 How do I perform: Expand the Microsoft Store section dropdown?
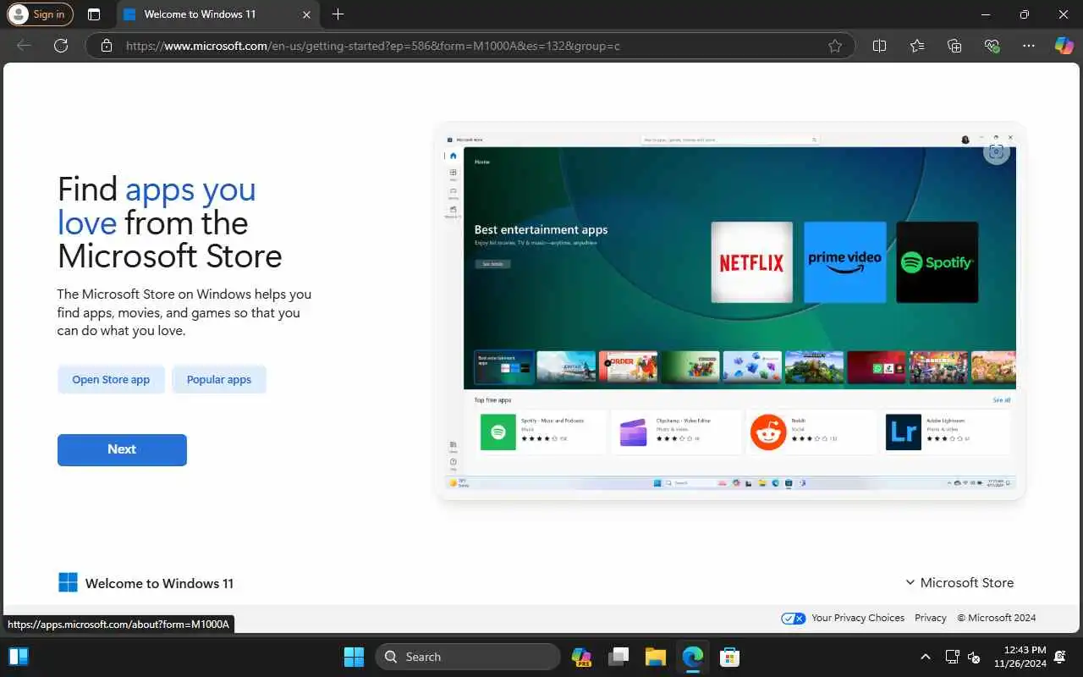[959, 582]
